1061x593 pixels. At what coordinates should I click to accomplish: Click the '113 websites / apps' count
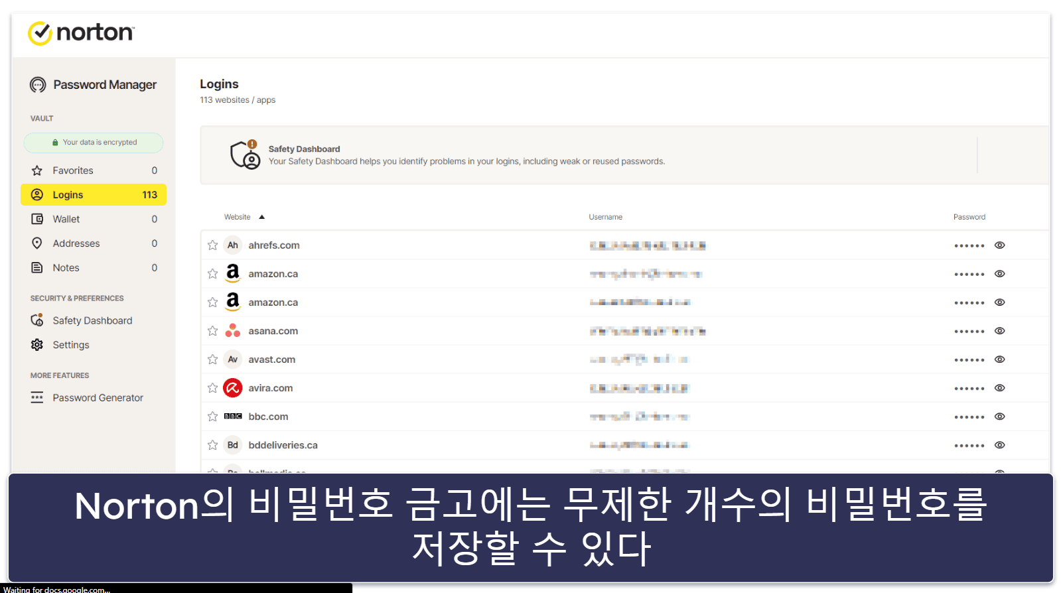[x=238, y=100]
